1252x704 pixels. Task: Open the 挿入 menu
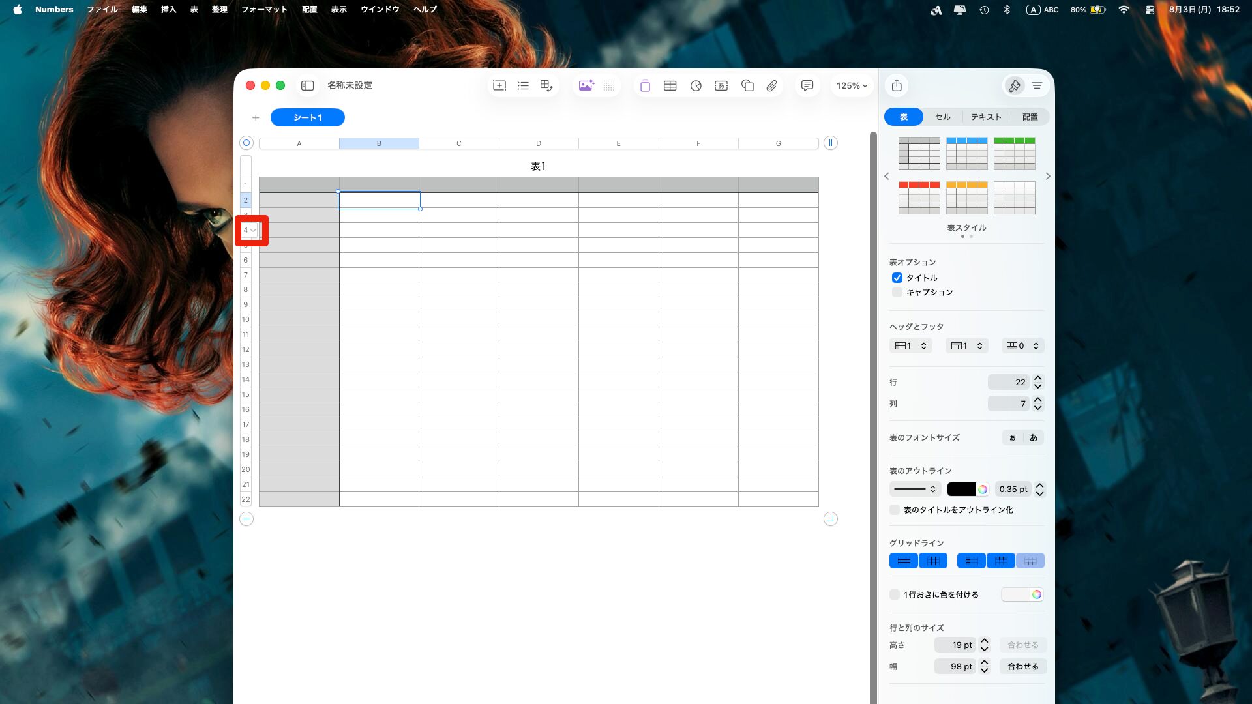tap(169, 10)
